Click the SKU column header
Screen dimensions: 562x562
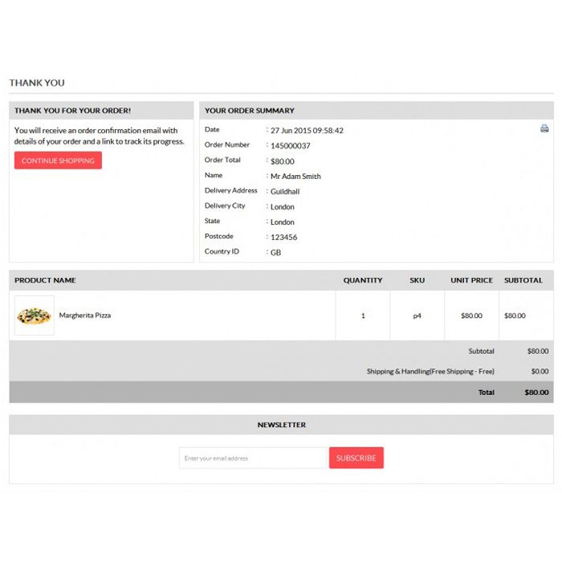tap(417, 280)
